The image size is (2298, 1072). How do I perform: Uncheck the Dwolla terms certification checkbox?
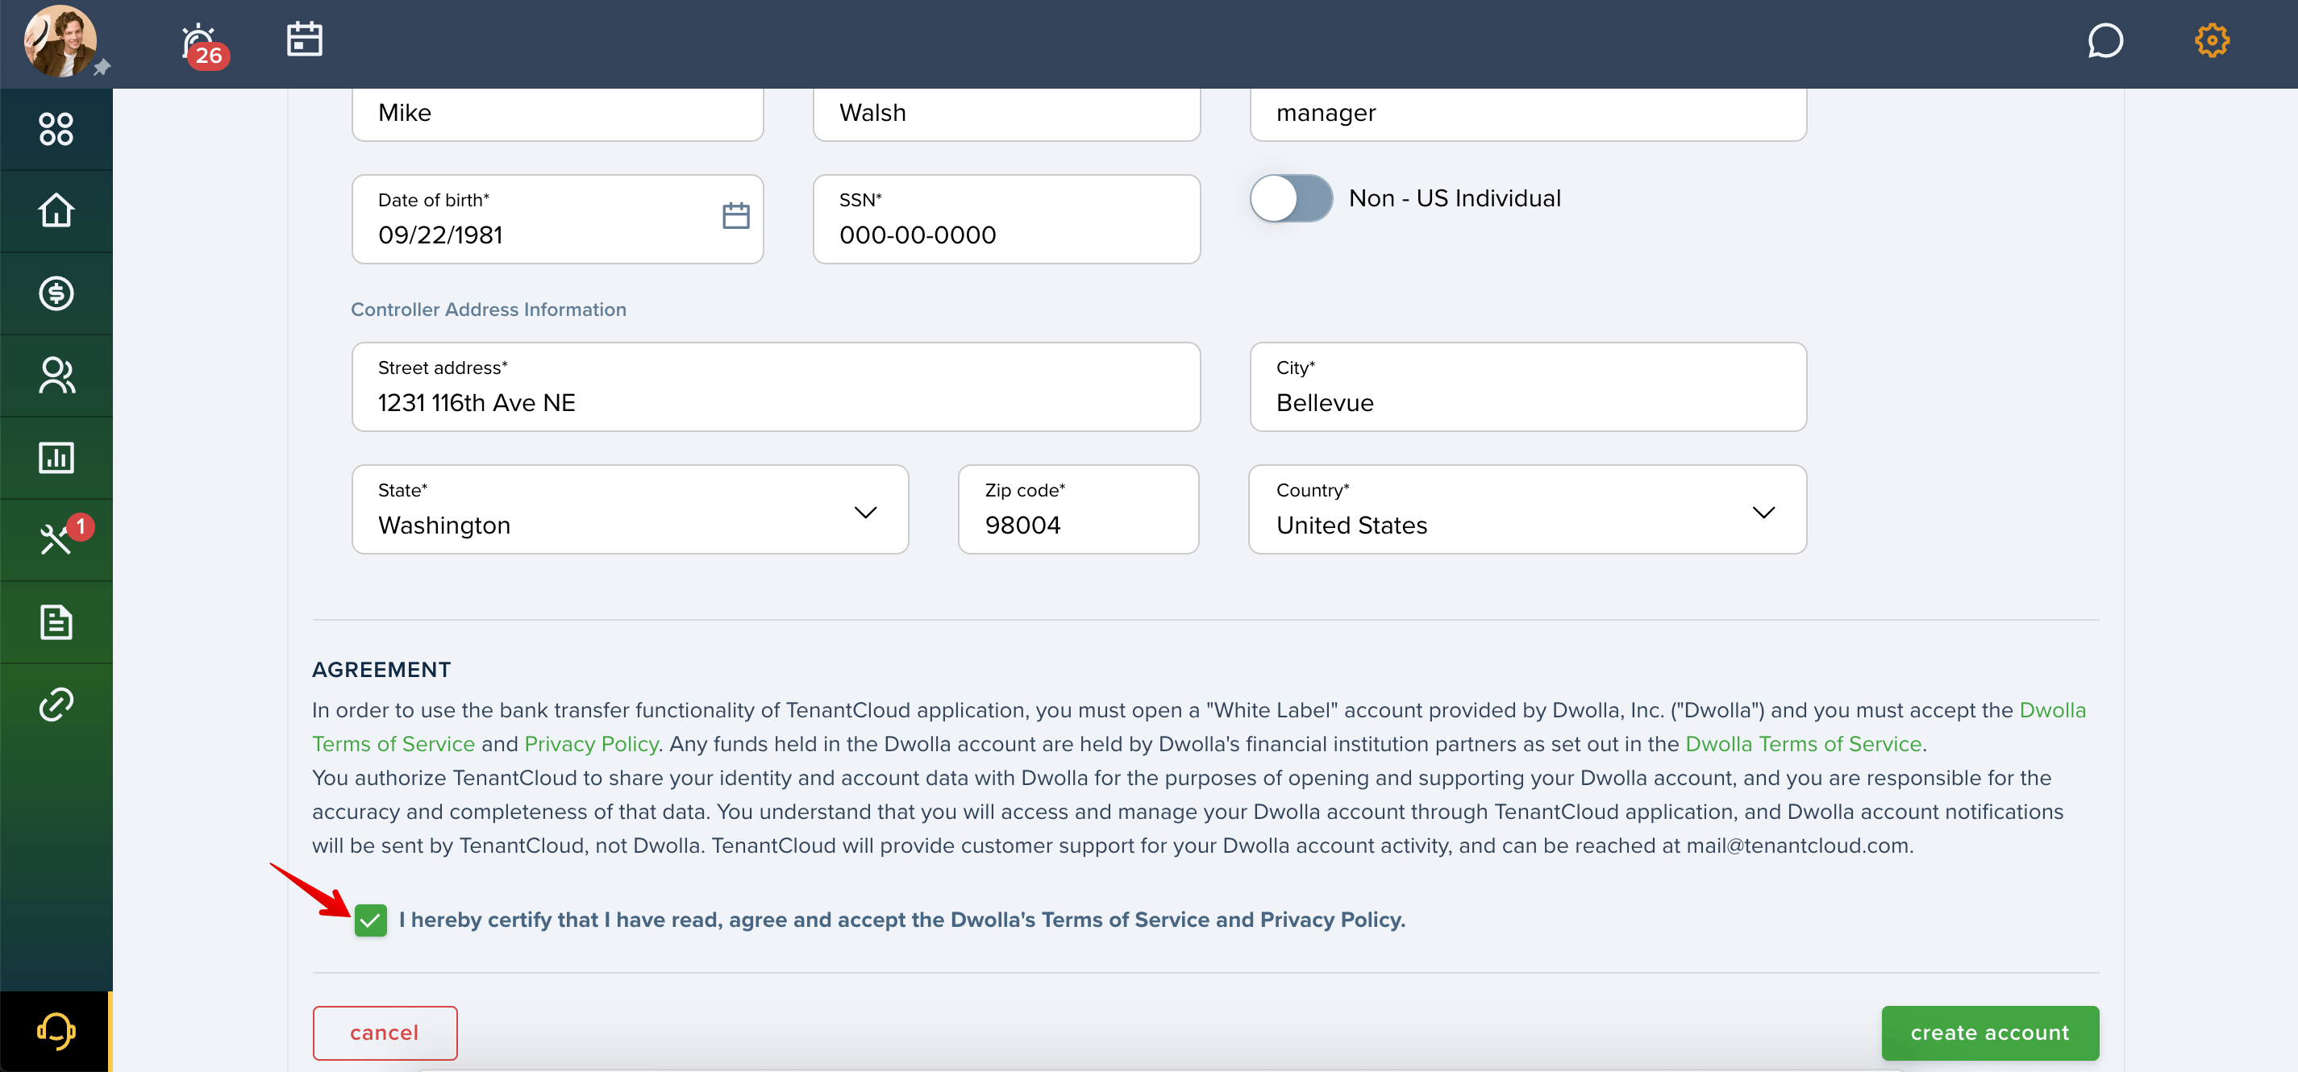(x=370, y=920)
